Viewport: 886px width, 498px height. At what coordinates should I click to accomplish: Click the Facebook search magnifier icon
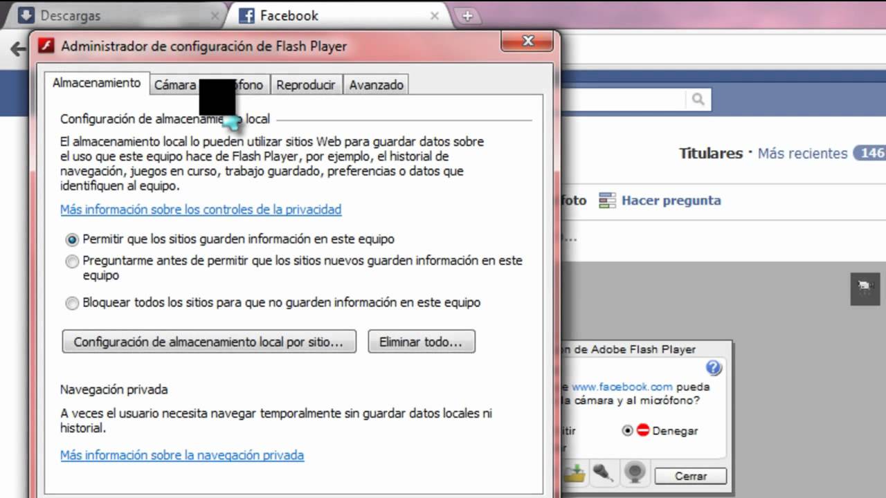[698, 100]
